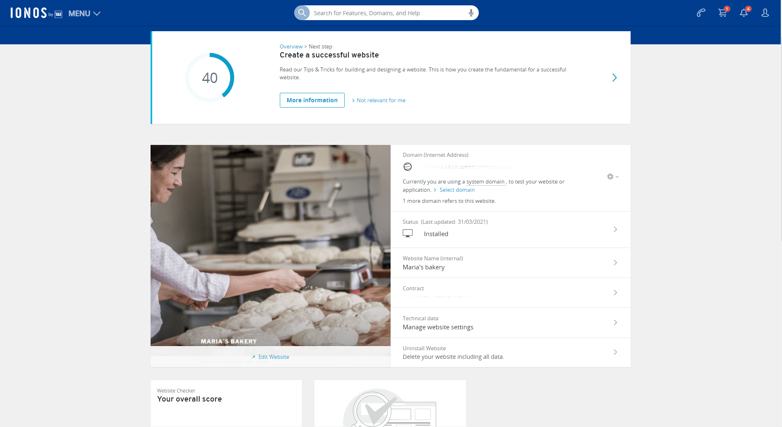Click the Overview breadcrumb link
This screenshot has width=782, height=427.
tap(291, 46)
